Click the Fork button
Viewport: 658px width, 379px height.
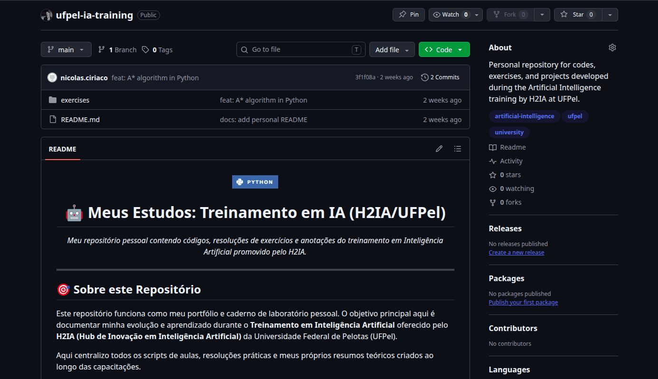pos(510,15)
